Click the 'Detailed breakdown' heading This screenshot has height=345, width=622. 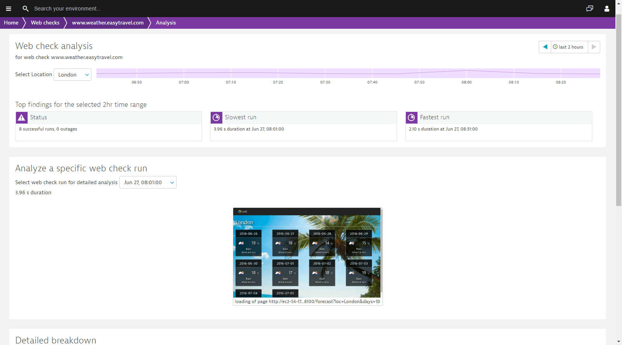pyautogui.click(x=56, y=340)
